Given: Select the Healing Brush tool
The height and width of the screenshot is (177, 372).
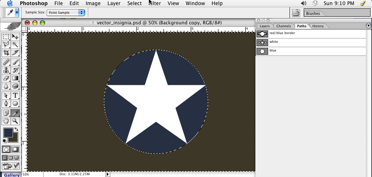Looking at the screenshot, I should 6,62.
